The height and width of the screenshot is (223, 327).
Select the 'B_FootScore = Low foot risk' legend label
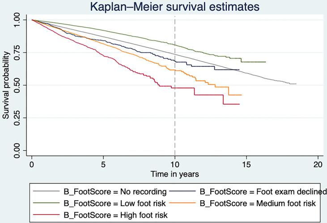(115, 203)
